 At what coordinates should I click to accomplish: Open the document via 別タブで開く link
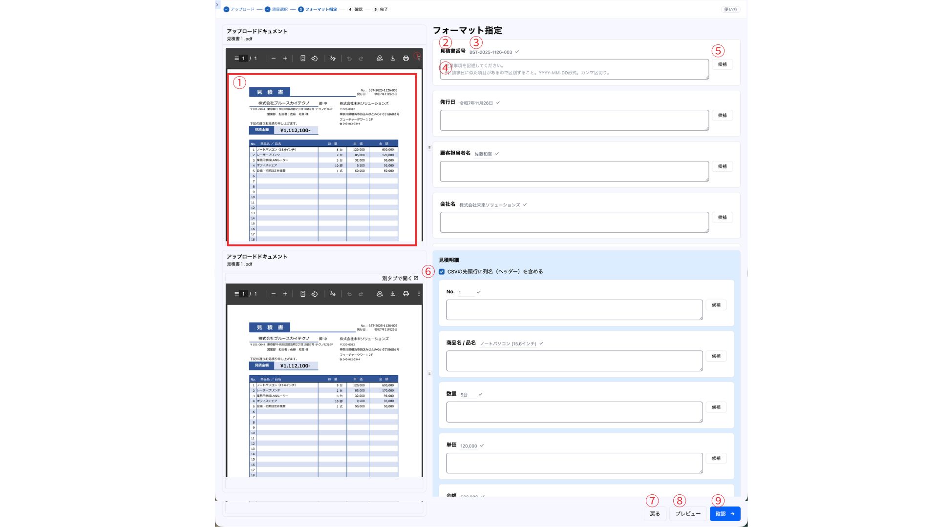[x=400, y=279]
